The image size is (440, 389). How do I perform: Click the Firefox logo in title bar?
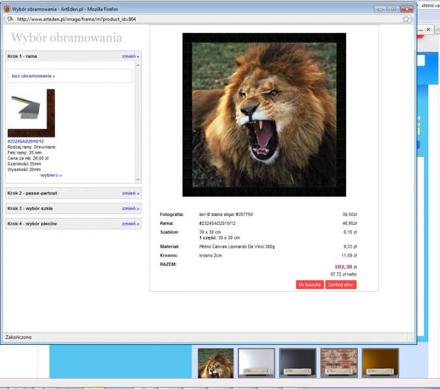point(6,8)
